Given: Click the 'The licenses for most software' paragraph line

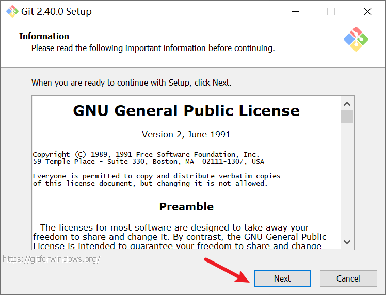Looking at the screenshot, I should coord(174,227).
